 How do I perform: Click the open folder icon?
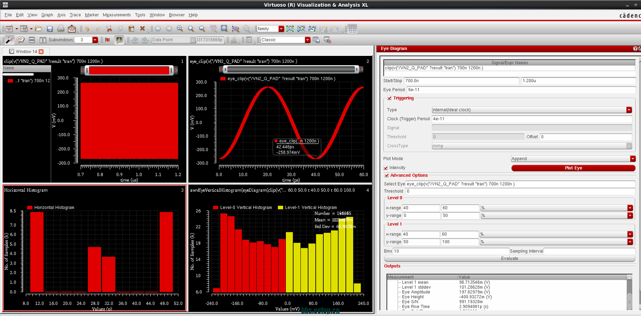coord(38,28)
